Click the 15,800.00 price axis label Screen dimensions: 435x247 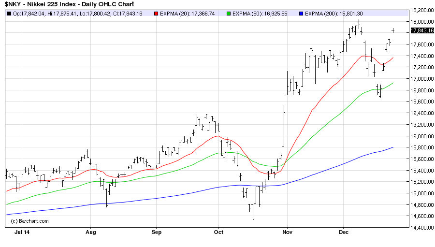pyautogui.click(x=422, y=147)
